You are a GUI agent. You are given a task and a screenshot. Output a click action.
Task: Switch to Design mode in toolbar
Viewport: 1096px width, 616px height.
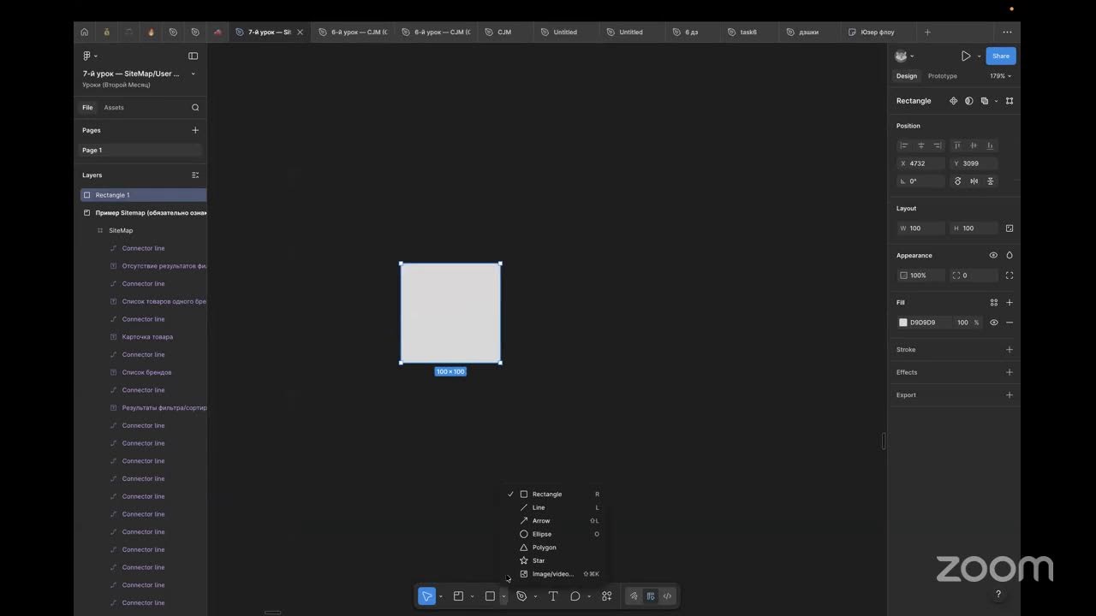click(x=651, y=596)
